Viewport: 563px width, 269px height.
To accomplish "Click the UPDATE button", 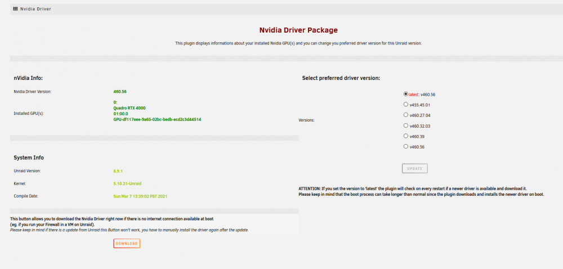I will click(x=415, y=169).
